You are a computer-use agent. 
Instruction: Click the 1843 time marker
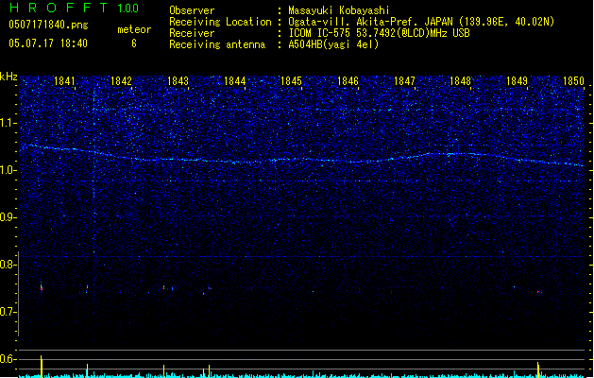[x=178, y=81]
